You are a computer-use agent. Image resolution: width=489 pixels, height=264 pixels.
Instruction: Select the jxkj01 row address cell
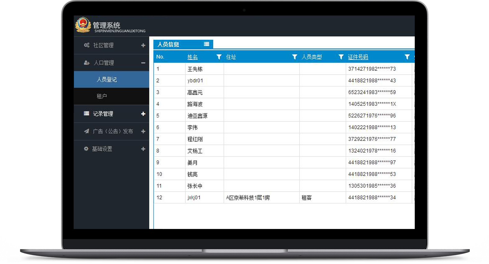pos(248,198)
